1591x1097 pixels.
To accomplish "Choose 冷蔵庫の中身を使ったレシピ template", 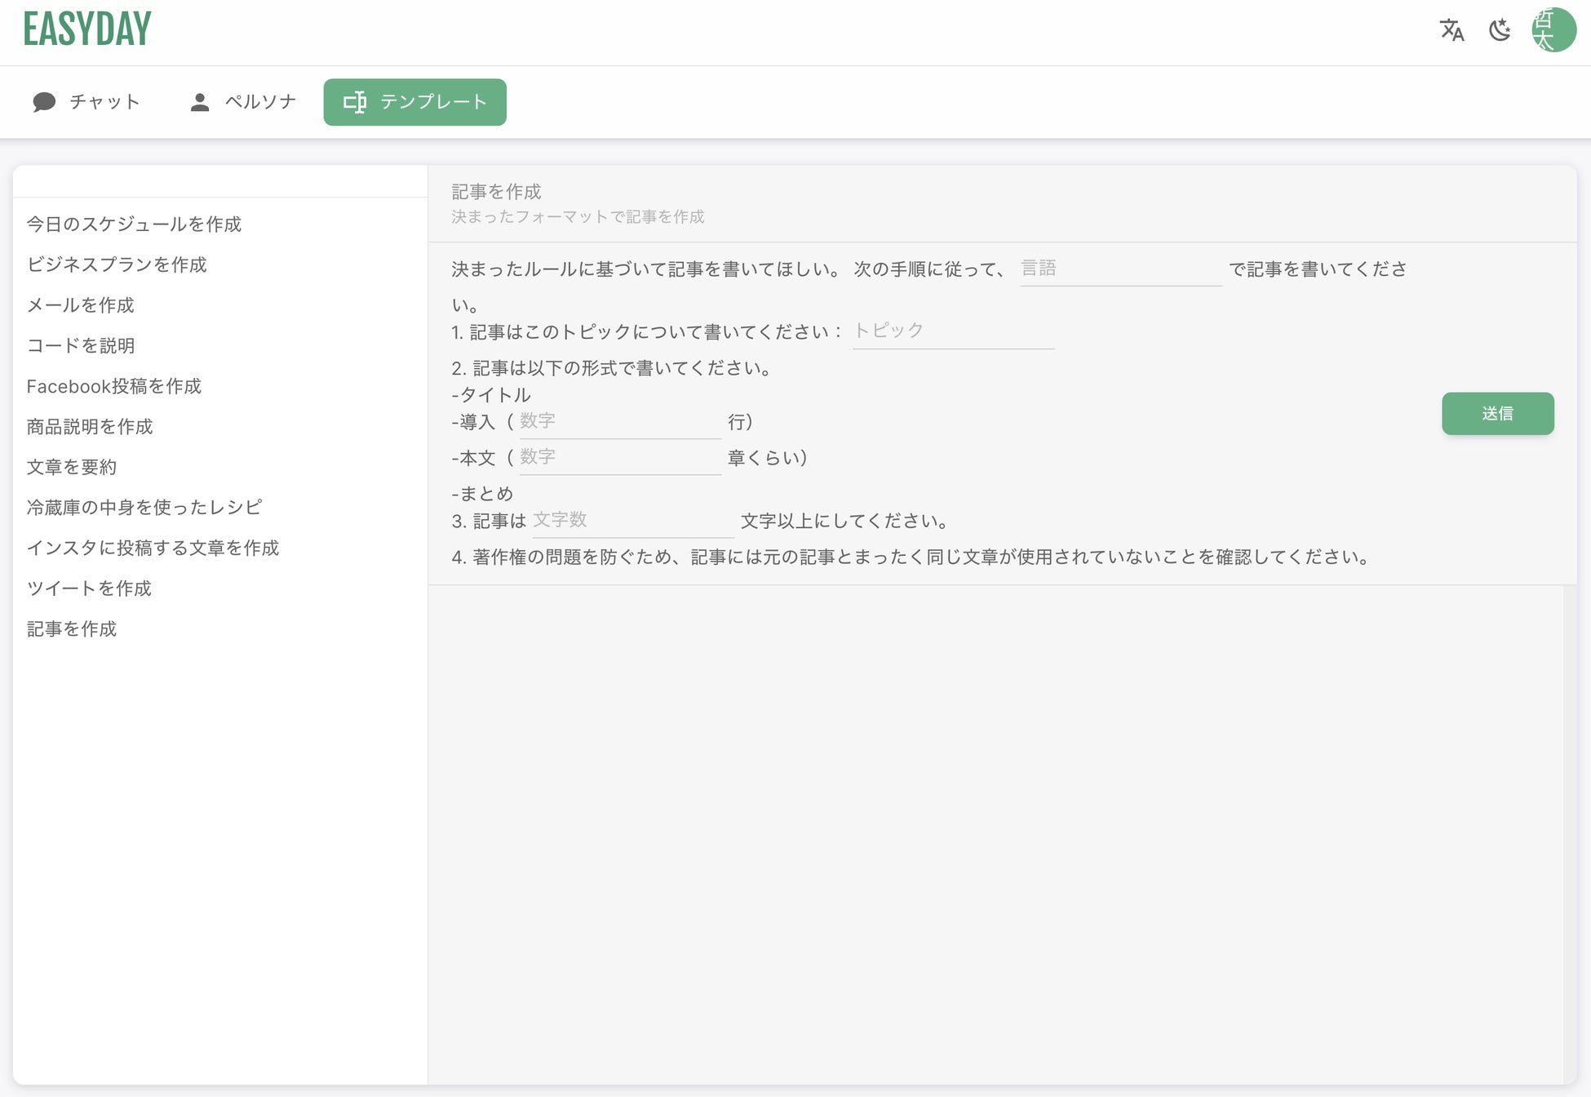I will (x=144, y=508).
